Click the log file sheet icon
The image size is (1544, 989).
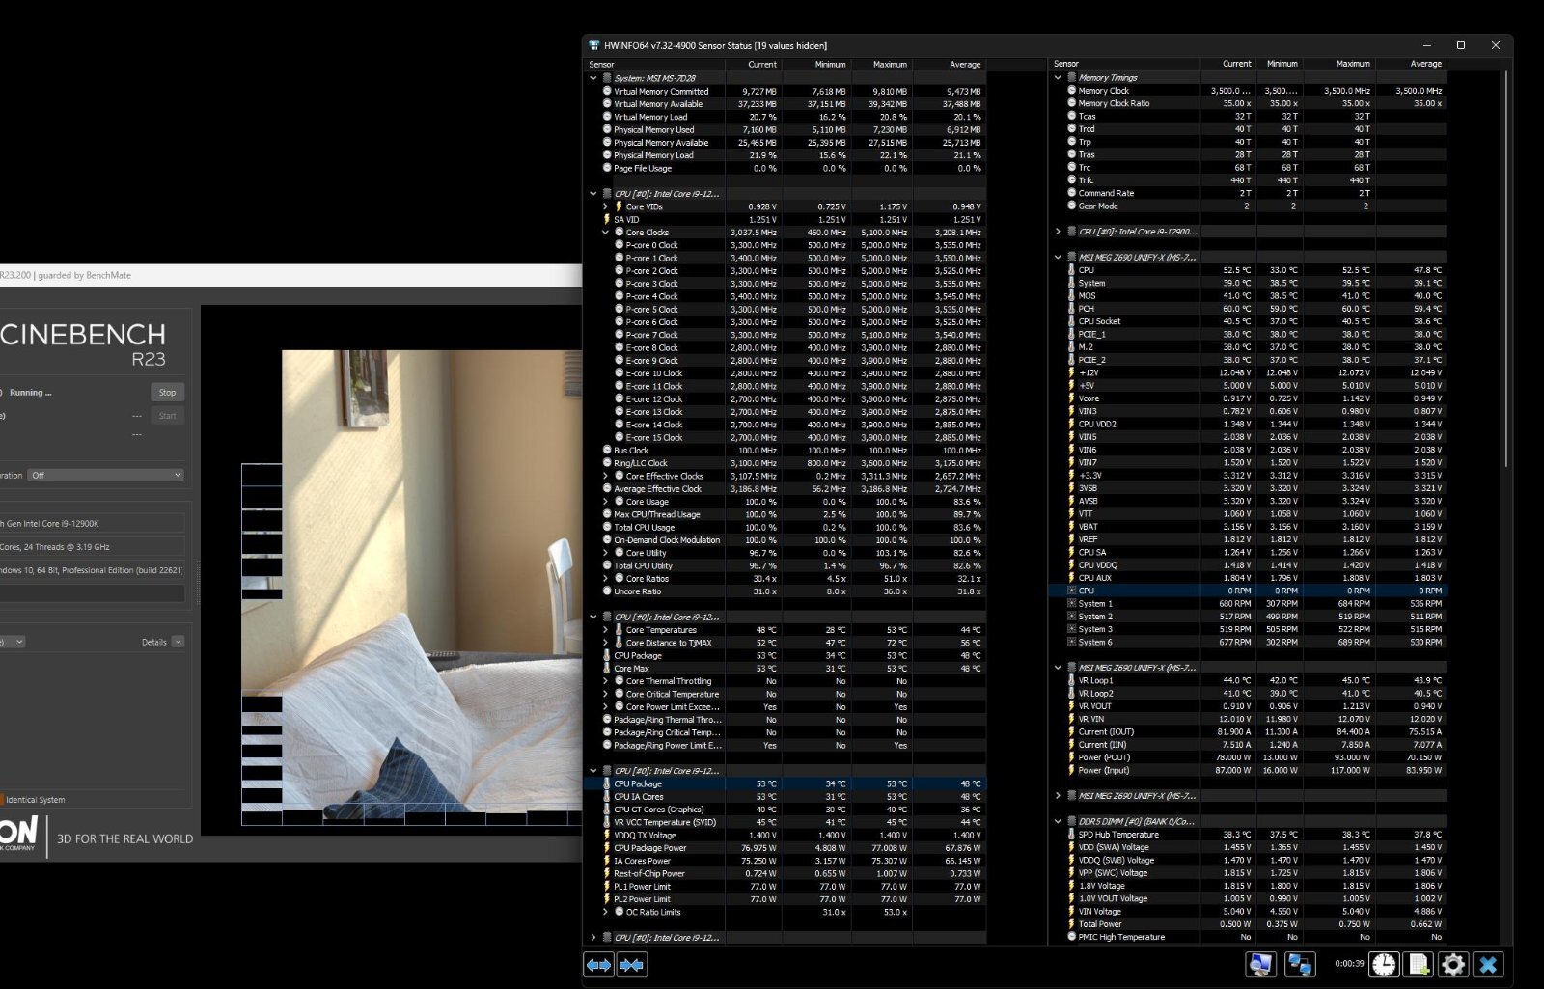point(1419,964)
